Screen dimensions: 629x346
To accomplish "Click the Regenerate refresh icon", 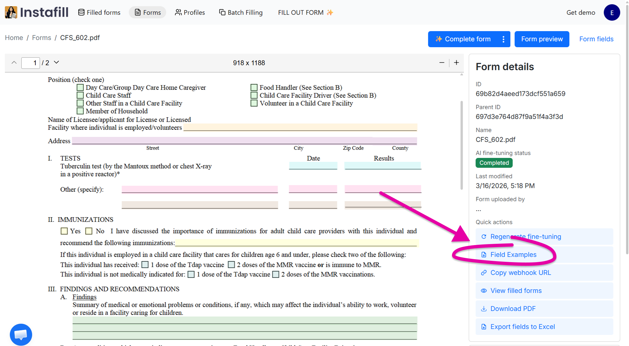I will (483, 237).
